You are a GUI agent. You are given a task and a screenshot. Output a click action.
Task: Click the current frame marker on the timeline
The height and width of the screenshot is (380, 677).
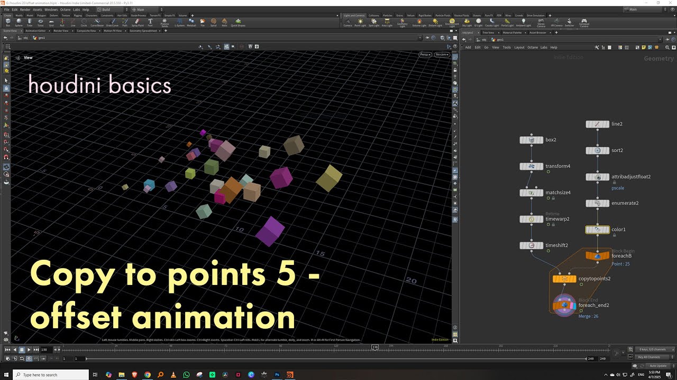coord(375,347)
